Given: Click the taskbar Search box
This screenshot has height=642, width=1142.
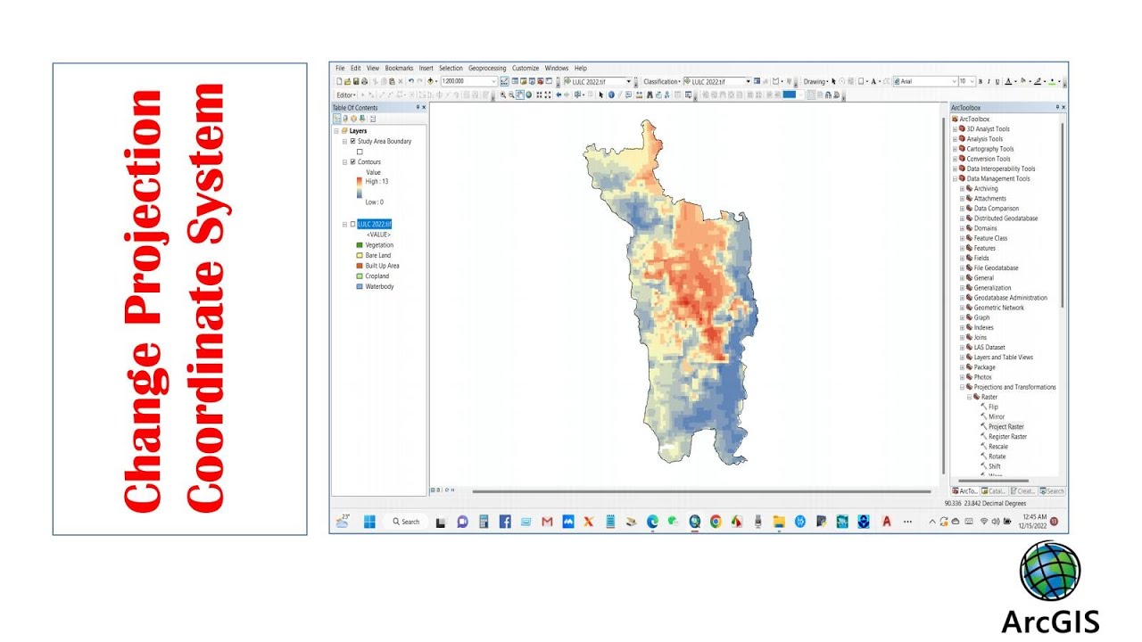Looking at the screenshot, I should (405, 522).
